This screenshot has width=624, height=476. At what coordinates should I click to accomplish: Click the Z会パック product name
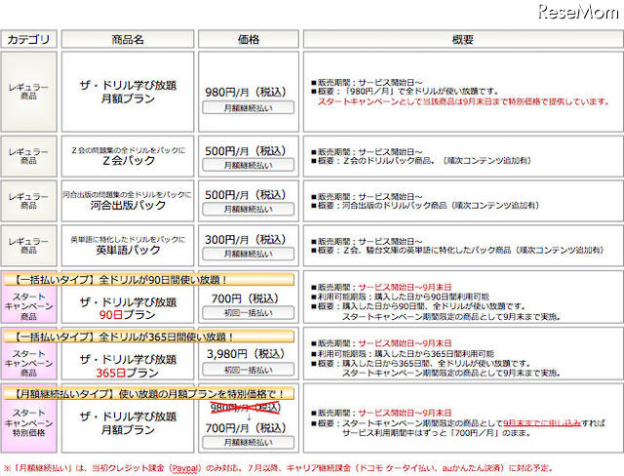click(x=128, y=160)
